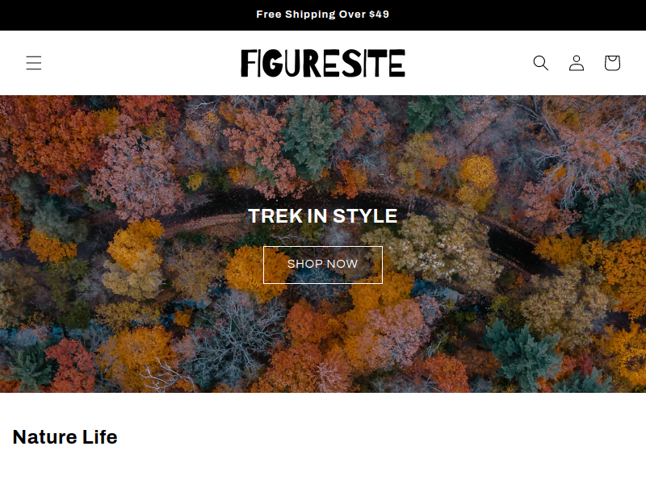The height and width of the screenshot is (484, 646).
Task: Show the search bar using the magnifier
Action: point(540,63)
